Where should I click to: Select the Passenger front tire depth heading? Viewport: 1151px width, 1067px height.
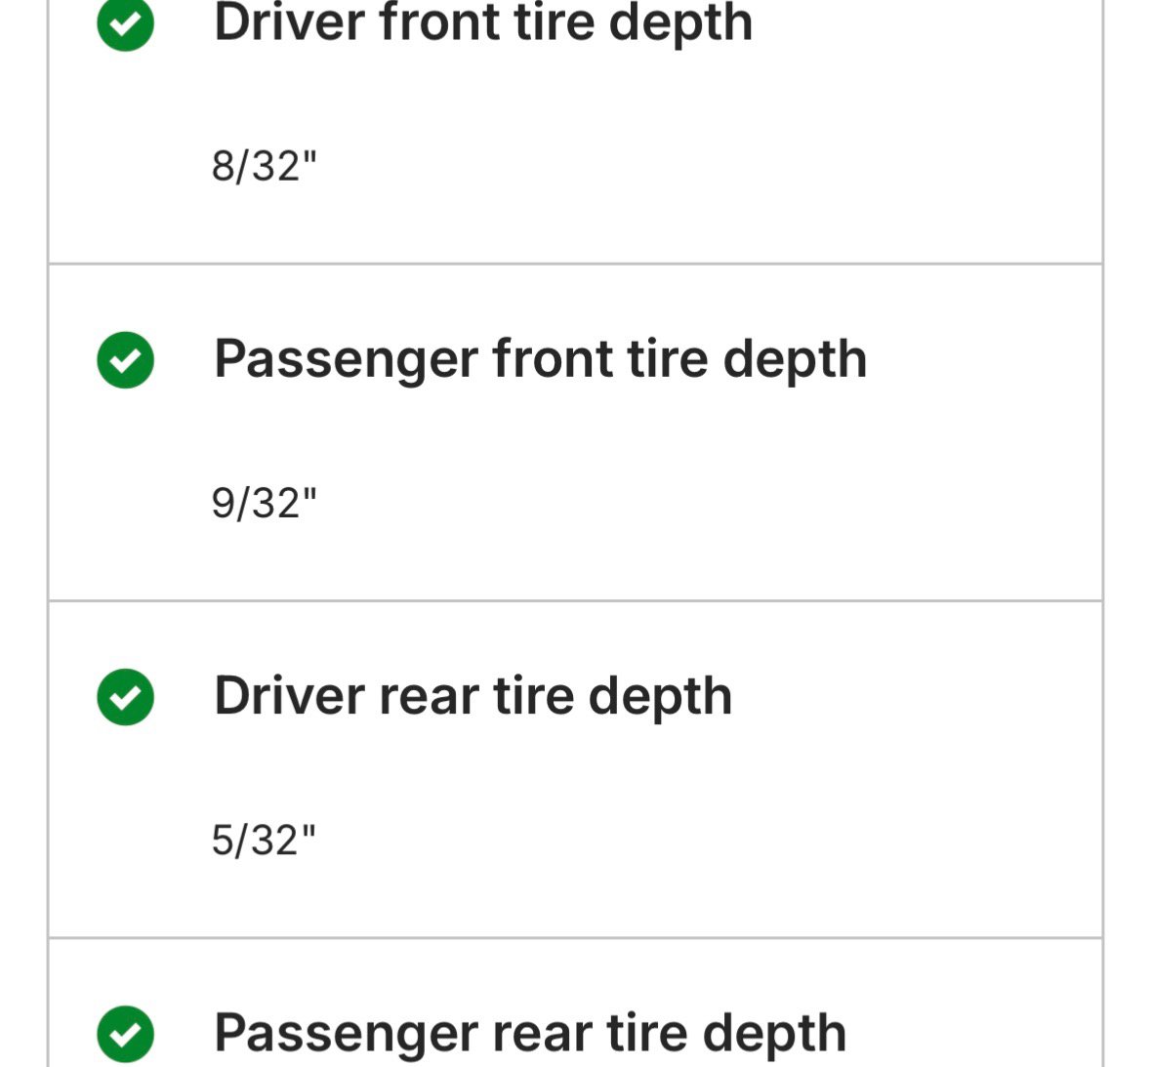[x=540, y=358]
